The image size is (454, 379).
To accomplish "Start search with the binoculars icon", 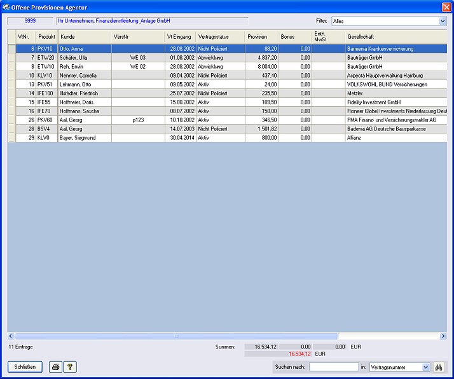I will point(439,367).
